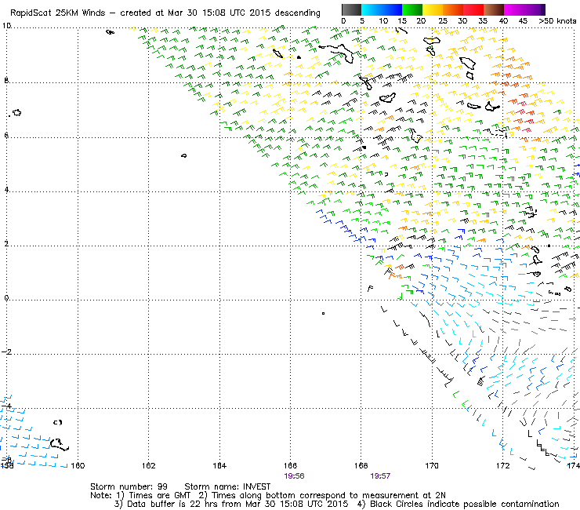The image size is (580, 510).
Task: Click the latitude 2 axis label
Action: pos(6,244)
